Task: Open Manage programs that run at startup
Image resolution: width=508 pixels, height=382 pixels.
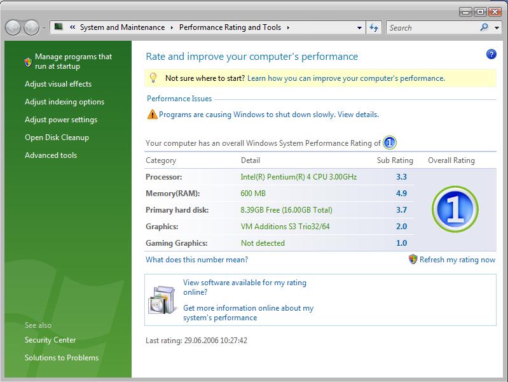Action: click(73, 61)
